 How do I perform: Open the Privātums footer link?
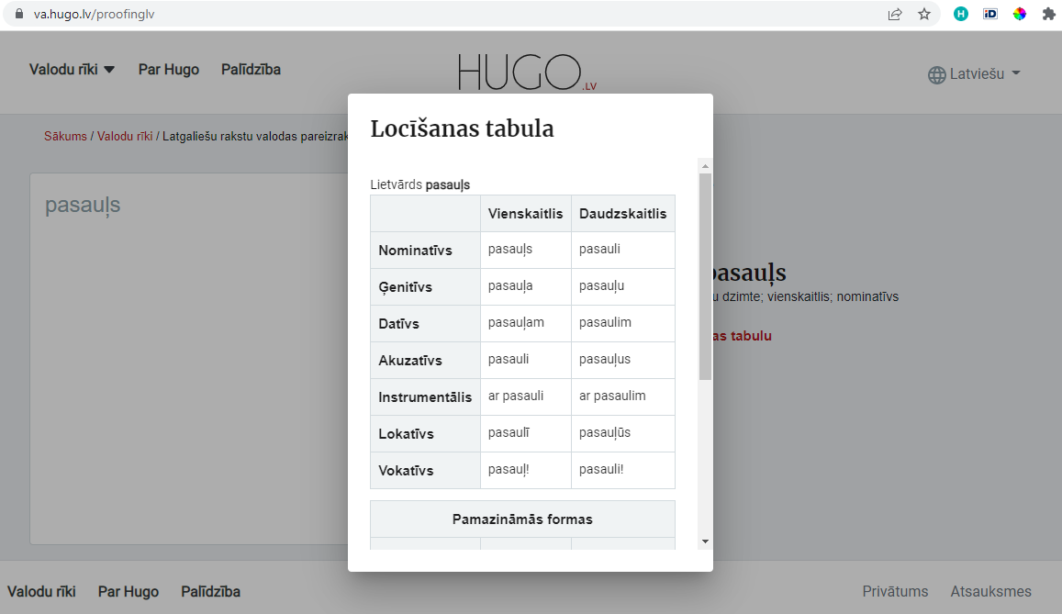click(895, 591)
